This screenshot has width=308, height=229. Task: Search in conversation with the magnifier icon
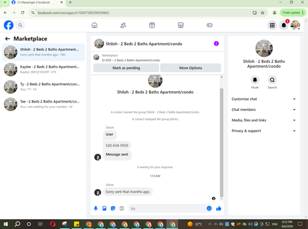[x=272, y=80]
